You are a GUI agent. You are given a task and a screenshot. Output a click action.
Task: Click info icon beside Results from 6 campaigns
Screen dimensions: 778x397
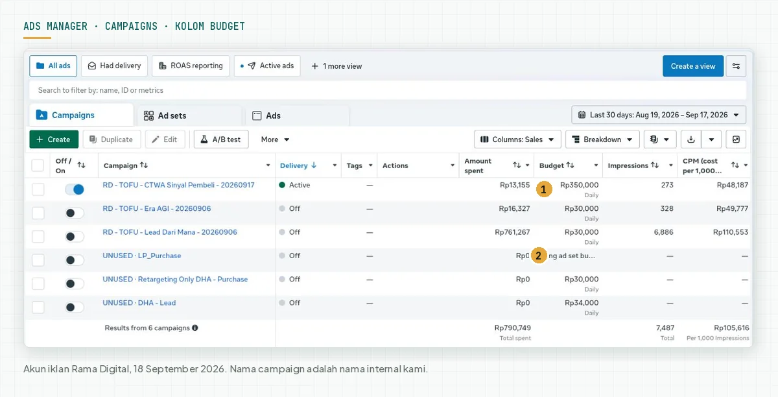point(195,328)
